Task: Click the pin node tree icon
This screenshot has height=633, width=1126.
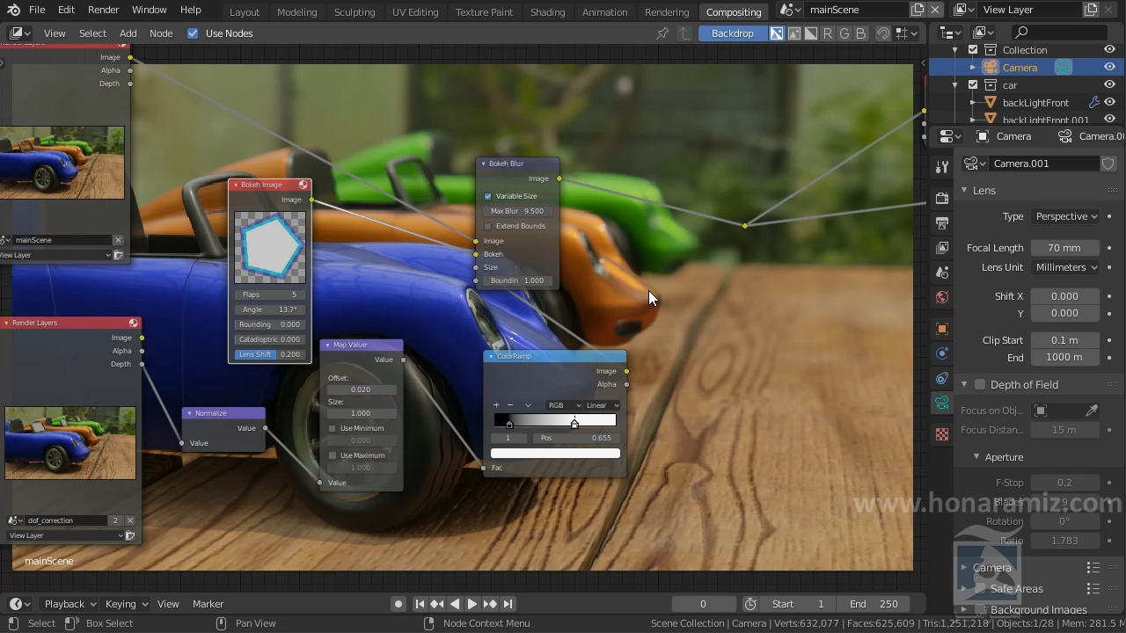Action: coord(662,33)
